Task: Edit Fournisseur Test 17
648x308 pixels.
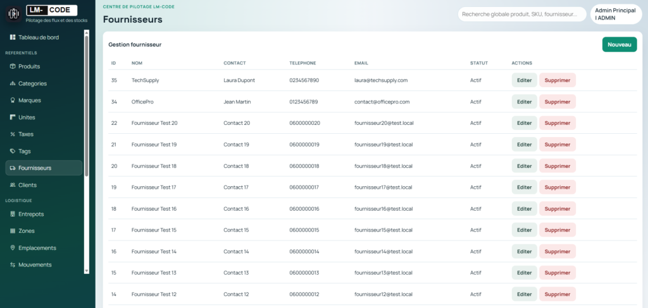Action: point(524,187)
